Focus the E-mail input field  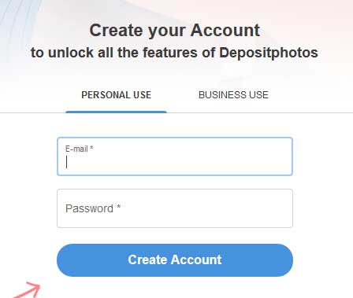point(175,156)
